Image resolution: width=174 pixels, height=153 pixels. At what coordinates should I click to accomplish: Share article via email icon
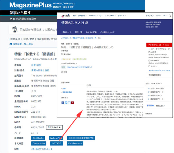69,102
